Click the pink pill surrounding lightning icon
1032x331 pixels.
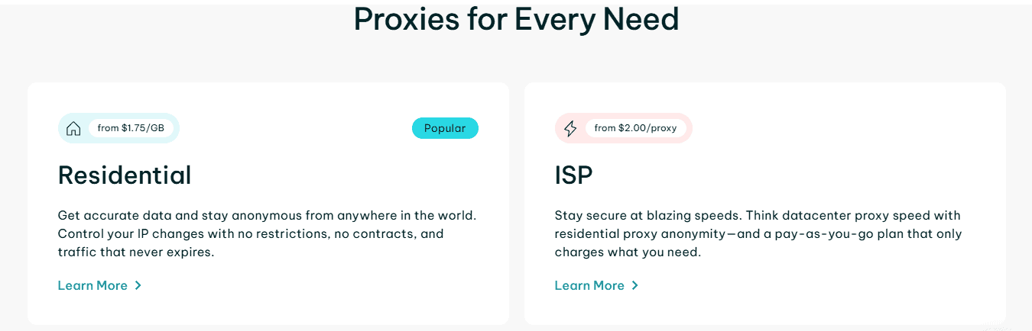pos(624,128)
